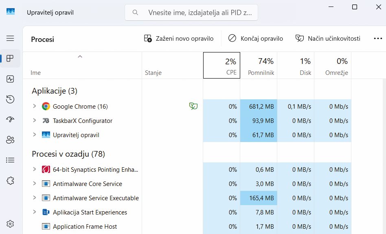The image size is (386, 234).
Task: Click the Način učinkovitosti leaf icon
Action: pos(299,38)
